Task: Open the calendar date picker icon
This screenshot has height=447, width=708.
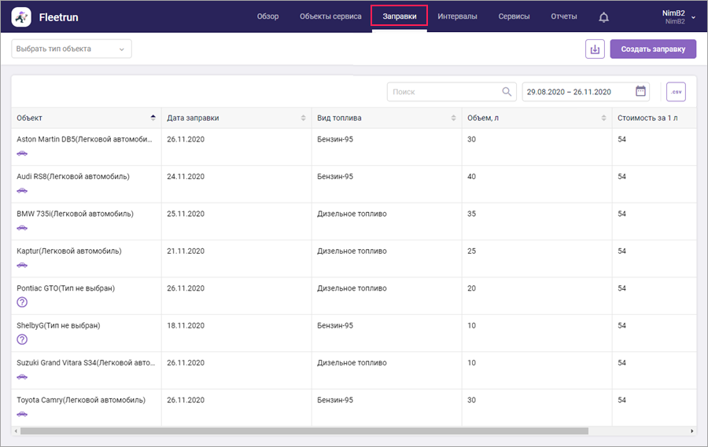Action: coord(640,92)
